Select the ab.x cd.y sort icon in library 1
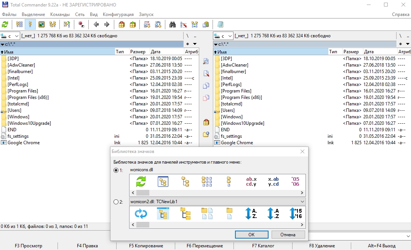The image size is (411, 250). click(x=251, y=182)
